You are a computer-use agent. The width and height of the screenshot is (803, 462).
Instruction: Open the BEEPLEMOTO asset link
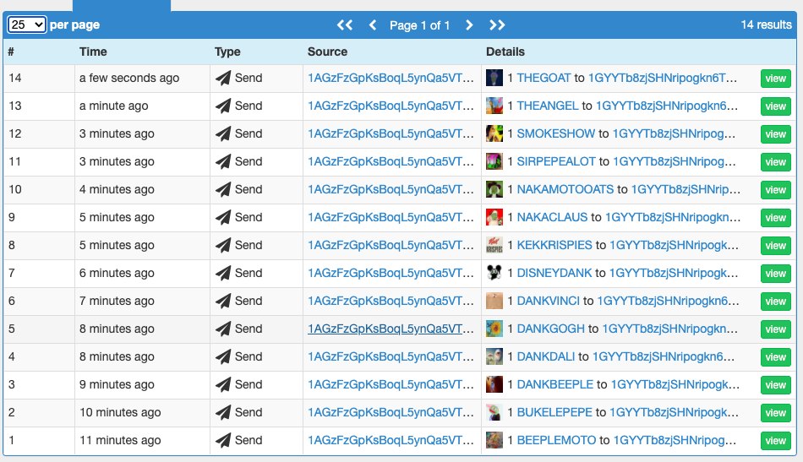[x=556, y=441]
